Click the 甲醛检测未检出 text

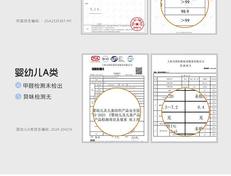pos(43,86)
